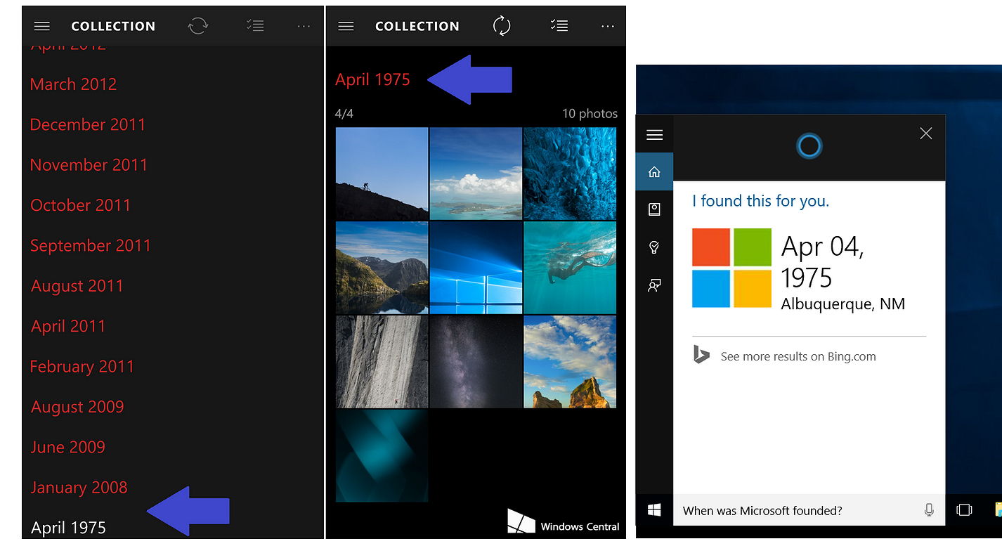Click the 'Apr 04, 1975' founding date result
Image resolution: width=1002 pixels, height=546 pixels.
[x=823, y=262]
